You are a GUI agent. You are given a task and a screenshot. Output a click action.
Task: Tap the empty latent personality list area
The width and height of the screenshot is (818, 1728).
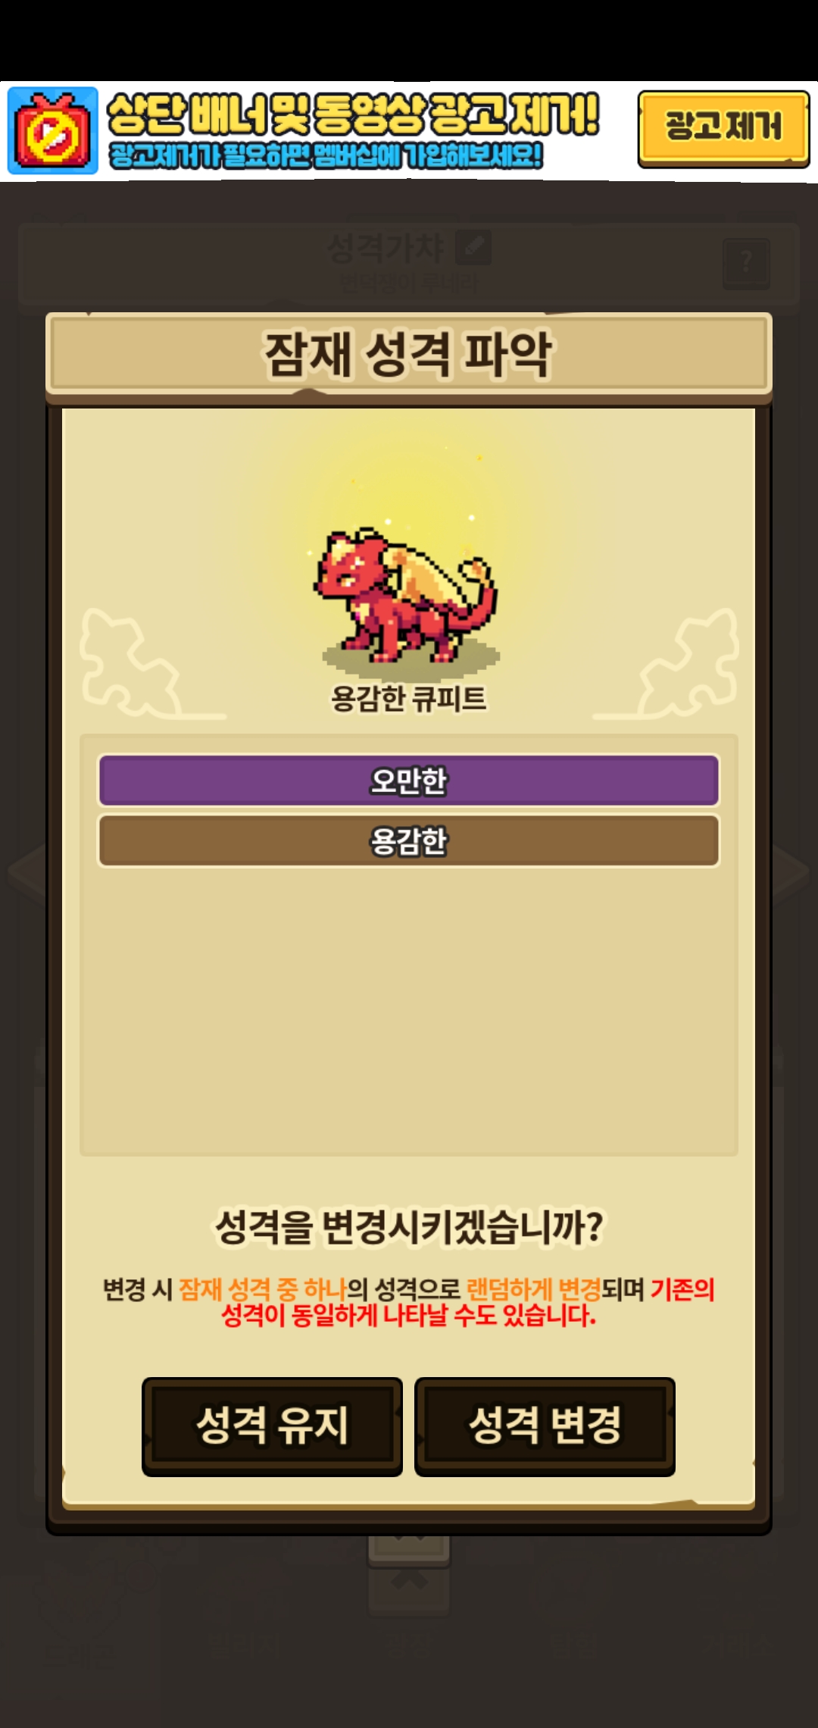click(x=409, y=1012)
